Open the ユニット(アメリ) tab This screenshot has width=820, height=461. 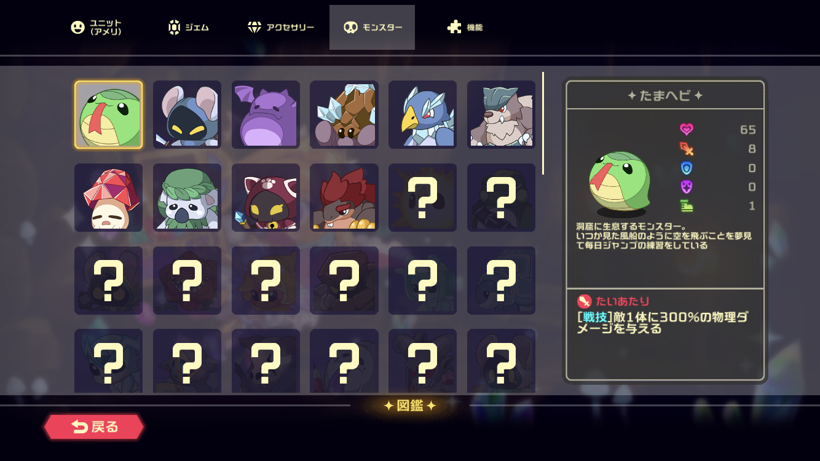97,28
